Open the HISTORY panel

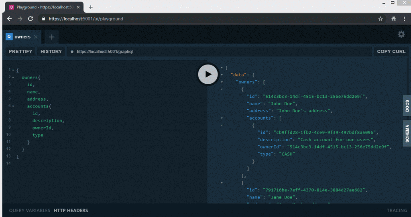tap(51, 52)
